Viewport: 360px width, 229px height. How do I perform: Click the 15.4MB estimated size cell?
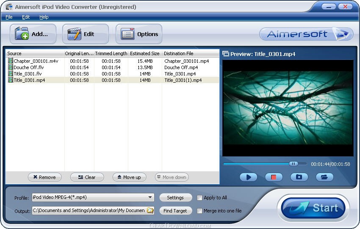tap(145, 61)
